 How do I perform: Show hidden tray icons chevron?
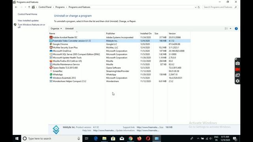point(198,138)
